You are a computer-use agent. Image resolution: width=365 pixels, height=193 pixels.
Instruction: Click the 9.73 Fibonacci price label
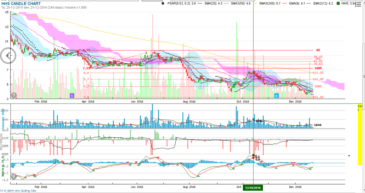[86, 50]
